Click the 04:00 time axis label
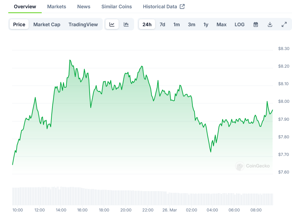292x218 pixels. tap(212, 210)
